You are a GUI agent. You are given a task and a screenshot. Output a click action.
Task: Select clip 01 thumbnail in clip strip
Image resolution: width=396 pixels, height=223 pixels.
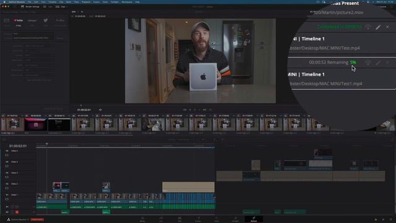pos(12,124)
